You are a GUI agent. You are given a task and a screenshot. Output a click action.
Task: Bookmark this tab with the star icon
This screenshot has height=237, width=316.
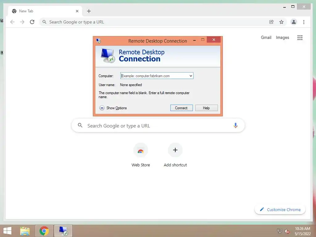click(281, 22)
